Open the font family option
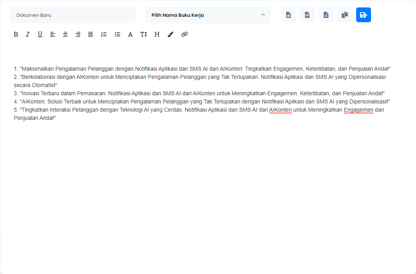The width and height of the screenshot is (416, 274). click(x=131, y=34)
